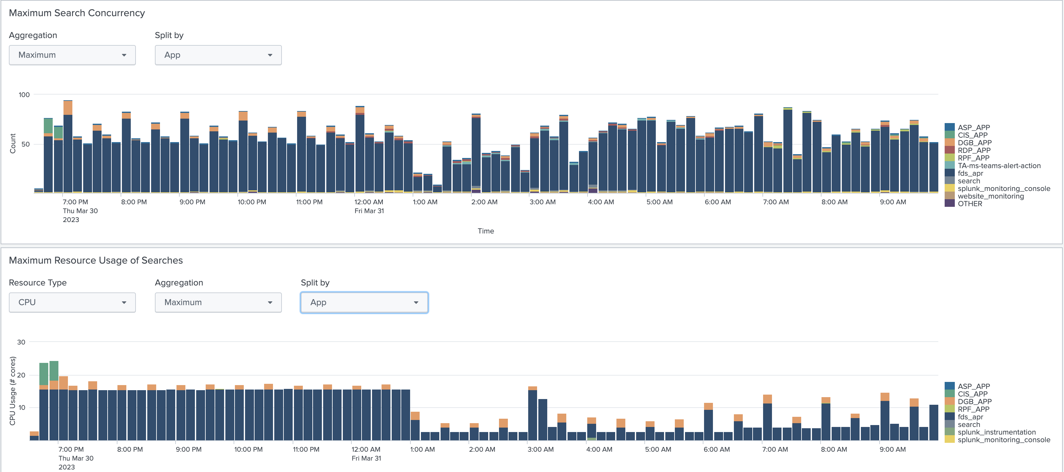
Task: Click the CPU Usage (# cores) axis label
Action: 12,391
